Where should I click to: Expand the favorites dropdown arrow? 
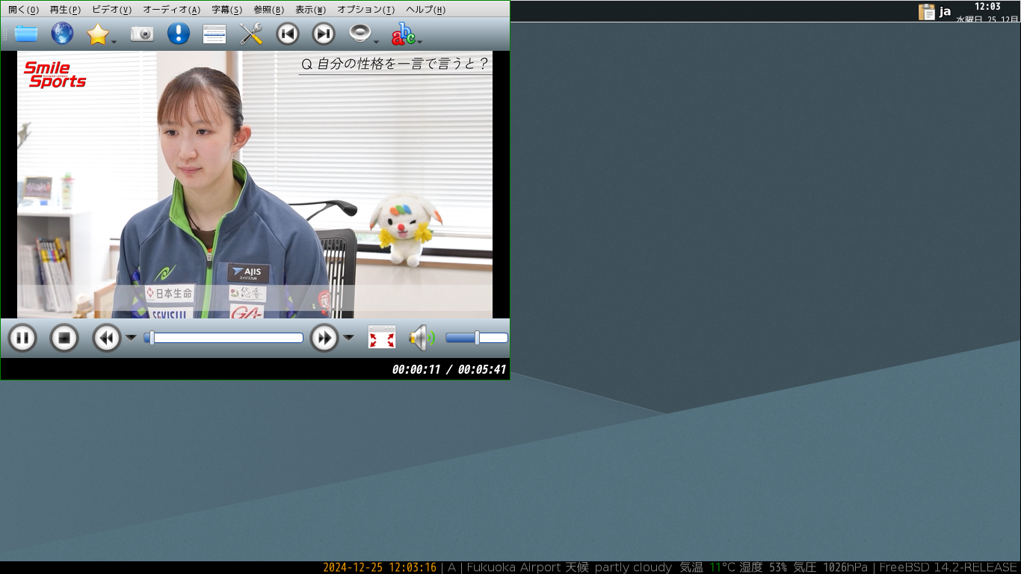click(x=114, y=41)
